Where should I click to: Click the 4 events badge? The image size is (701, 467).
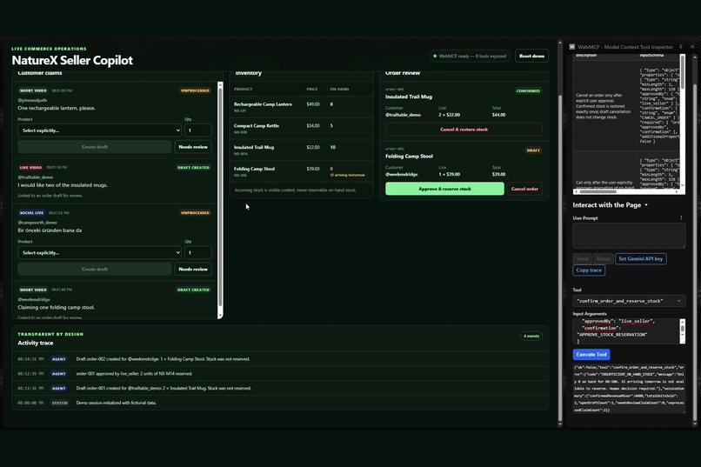coord(531,336)
